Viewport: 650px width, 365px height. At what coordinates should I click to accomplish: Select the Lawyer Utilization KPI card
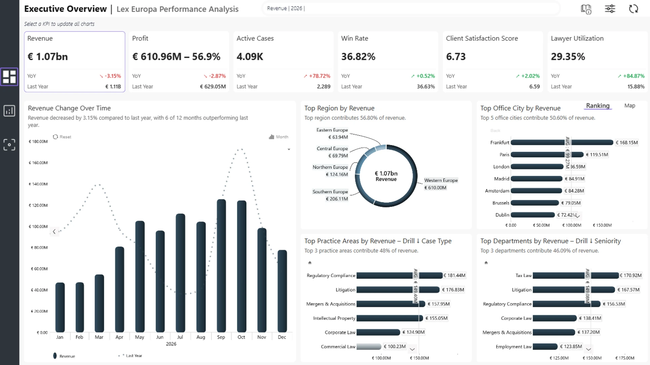click(598, 62)
